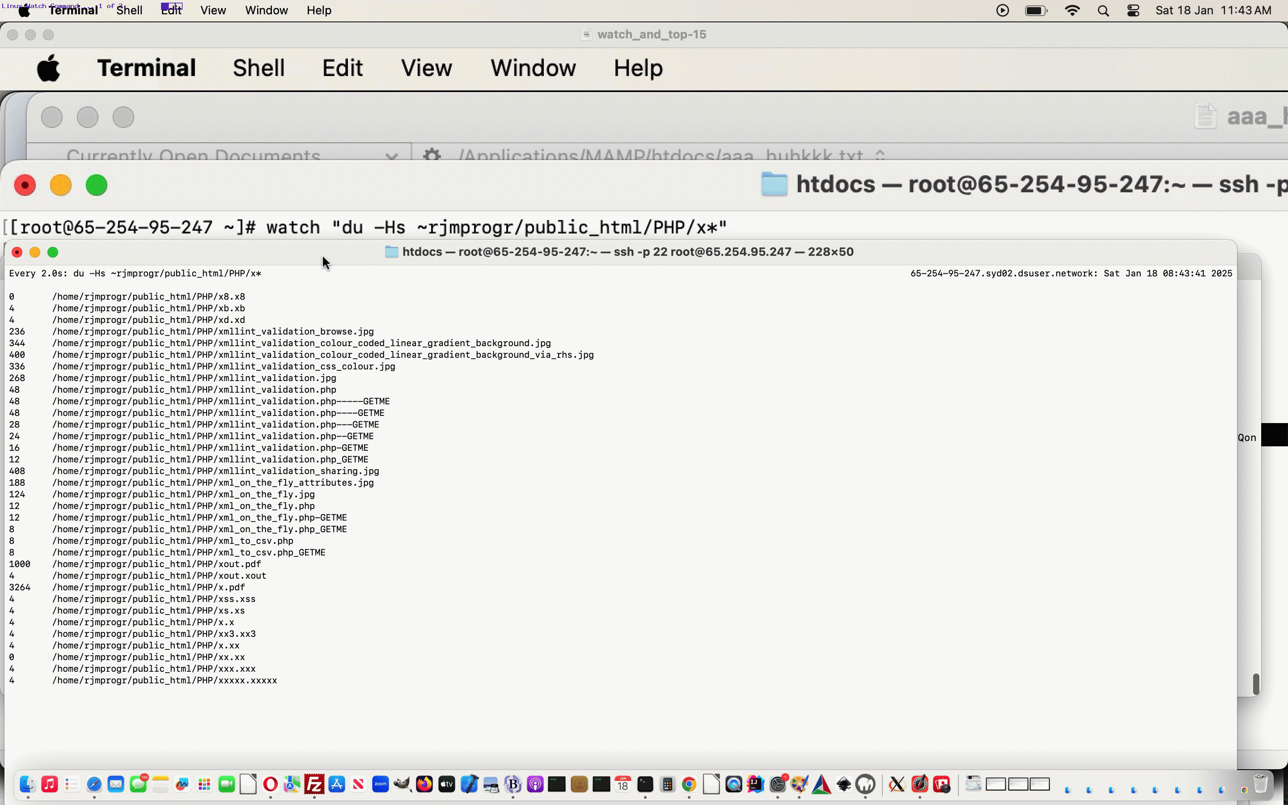Image resolution: width=1288 pixels, height=805 pixels.
Task: Open Control Center in the menu bar
Action: (x=1133, y=10)
